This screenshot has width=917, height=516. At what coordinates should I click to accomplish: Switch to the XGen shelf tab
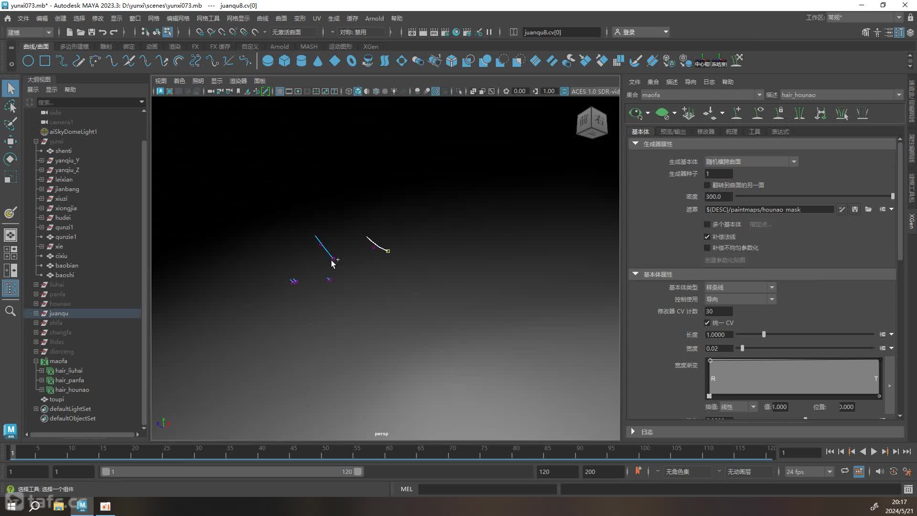pos(371,46)
